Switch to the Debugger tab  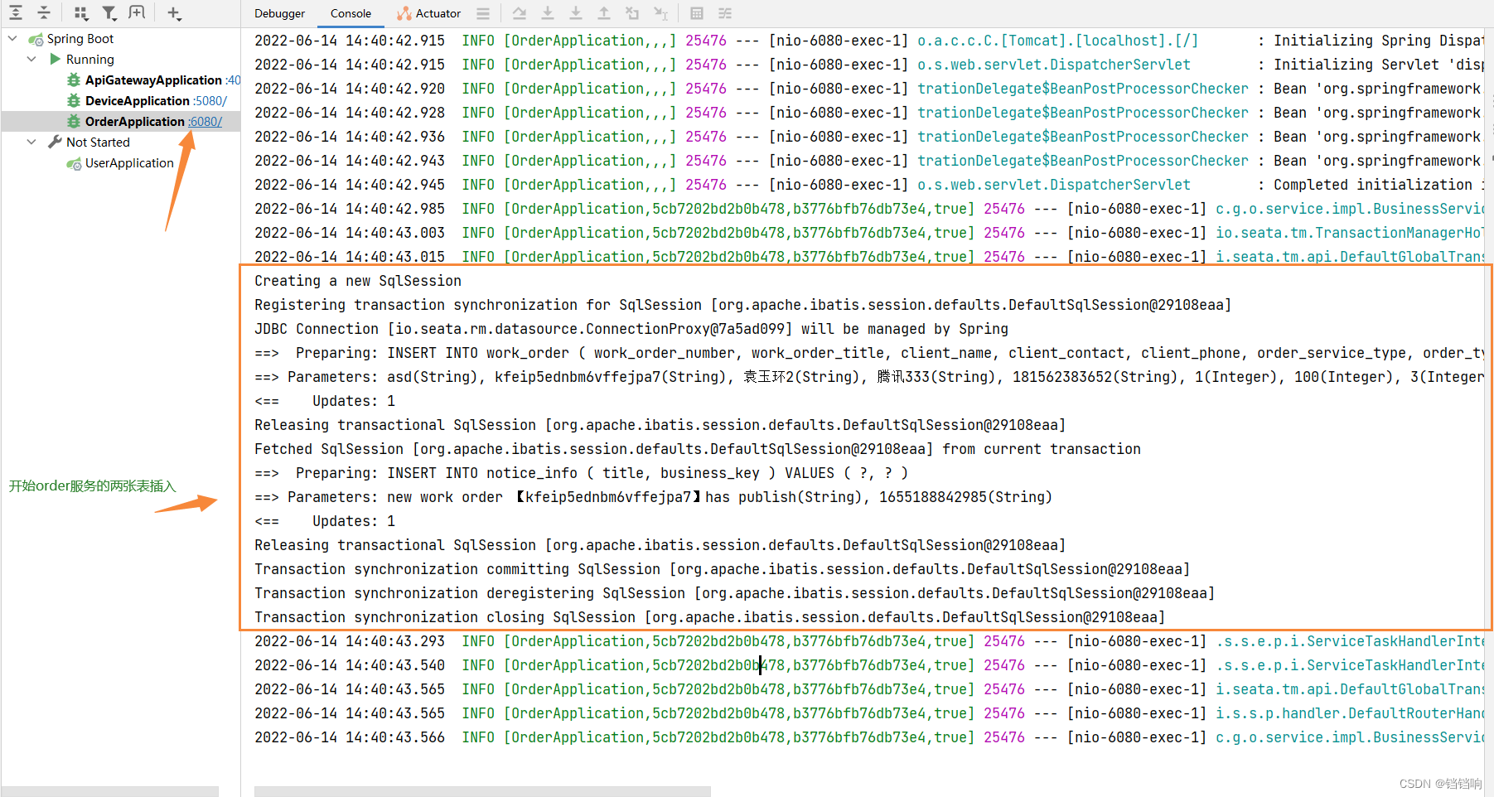point(280,13)
